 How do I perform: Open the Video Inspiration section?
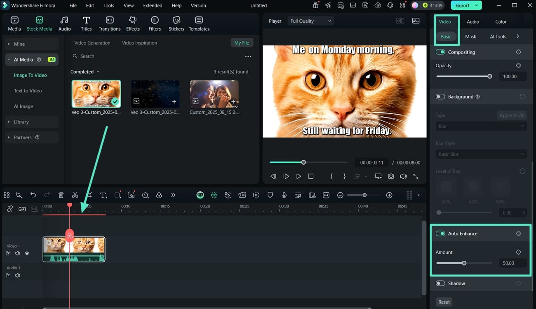[139, 43]
